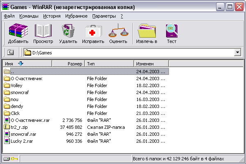Select the О Счастливчик folder icon

[7, 79]
